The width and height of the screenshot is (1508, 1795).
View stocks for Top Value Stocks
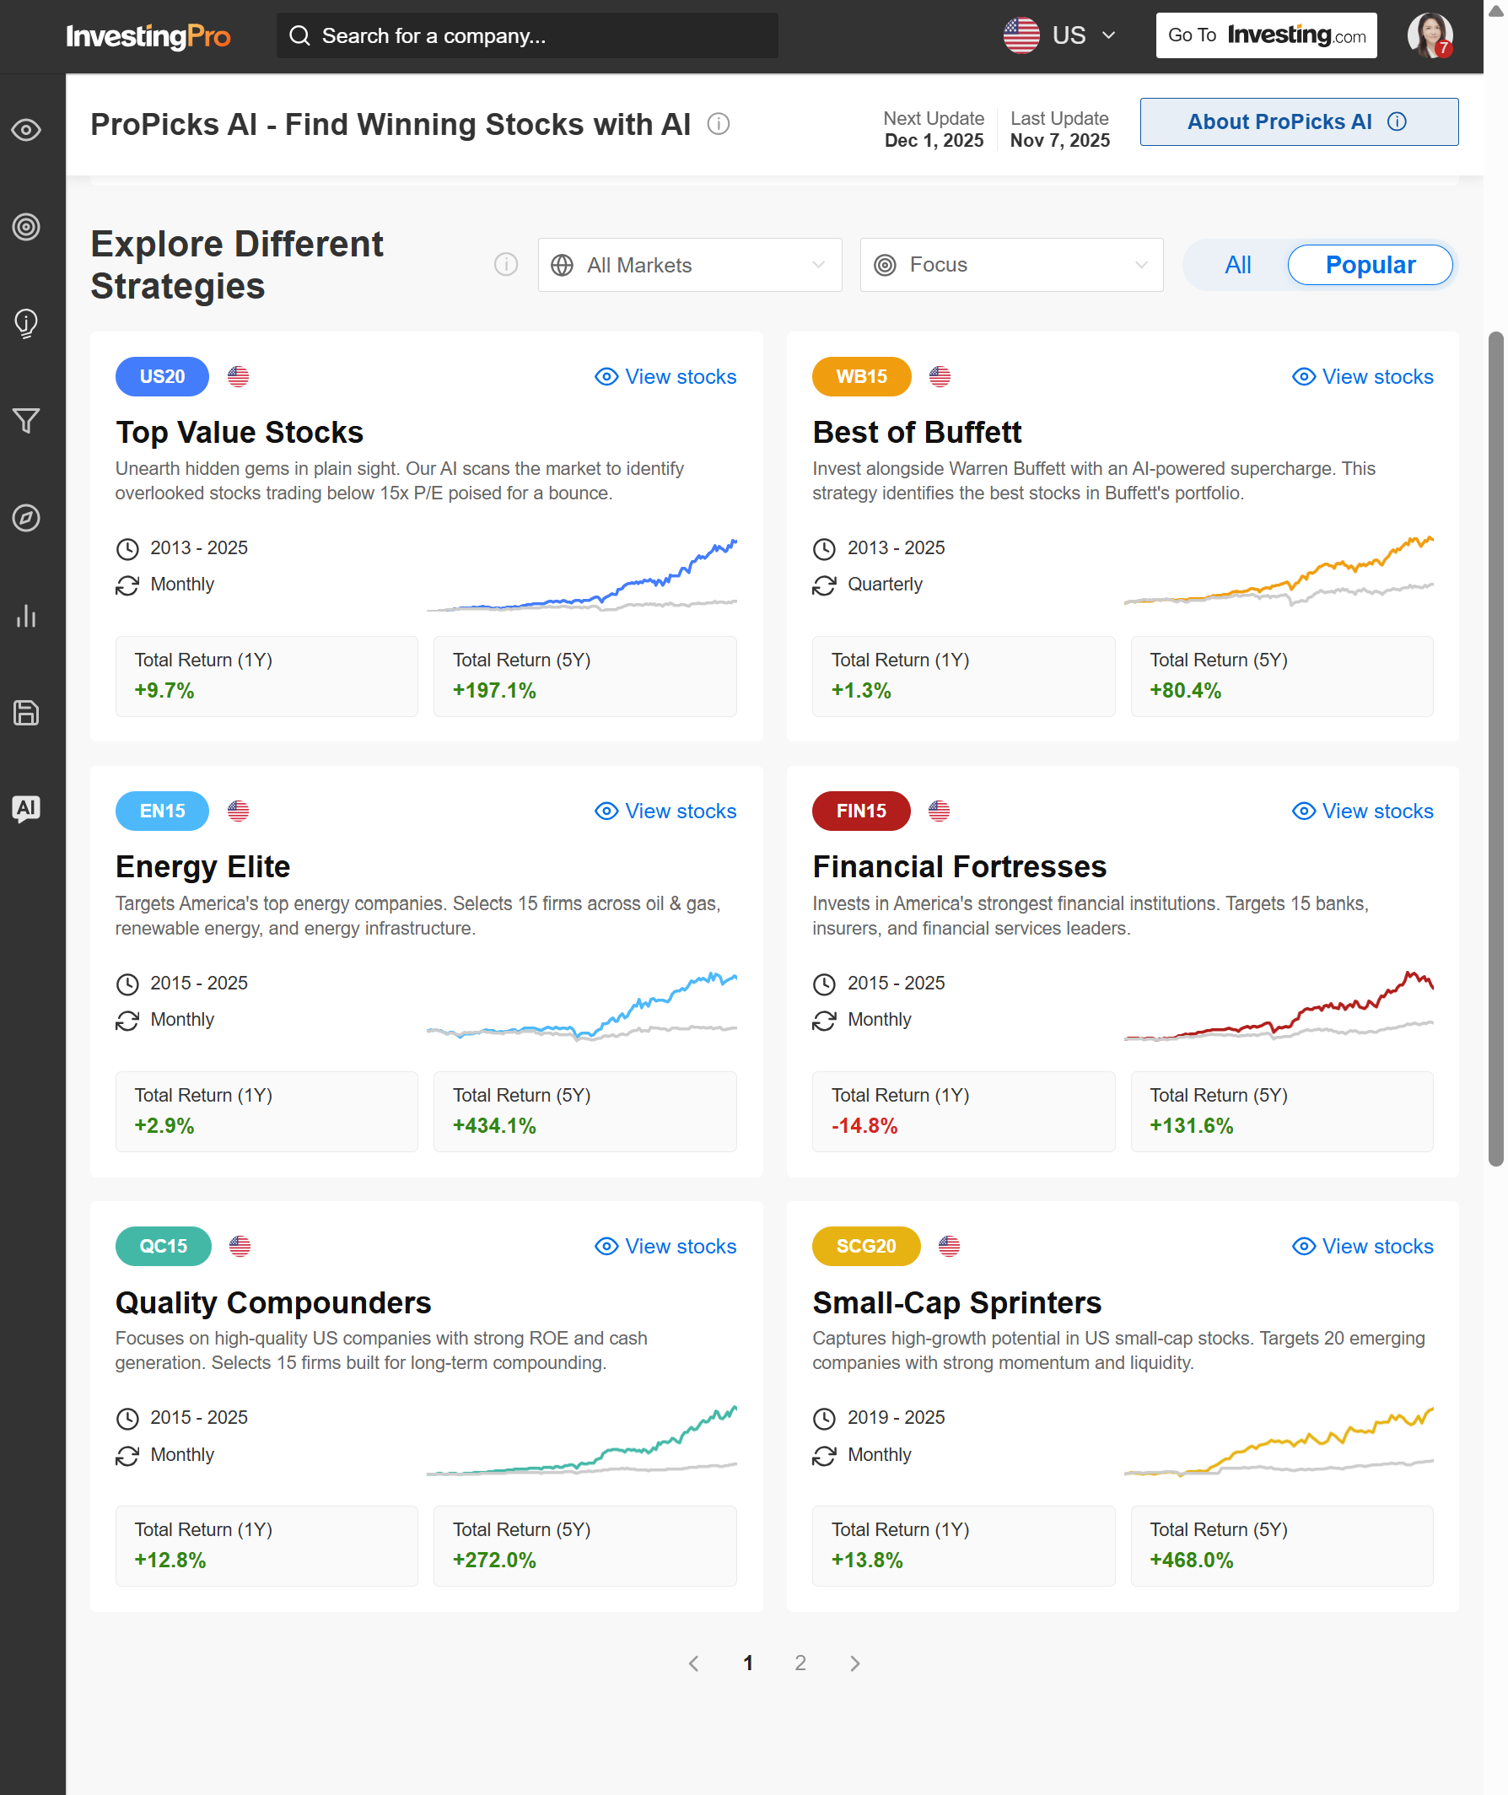(x=666, y=377)
